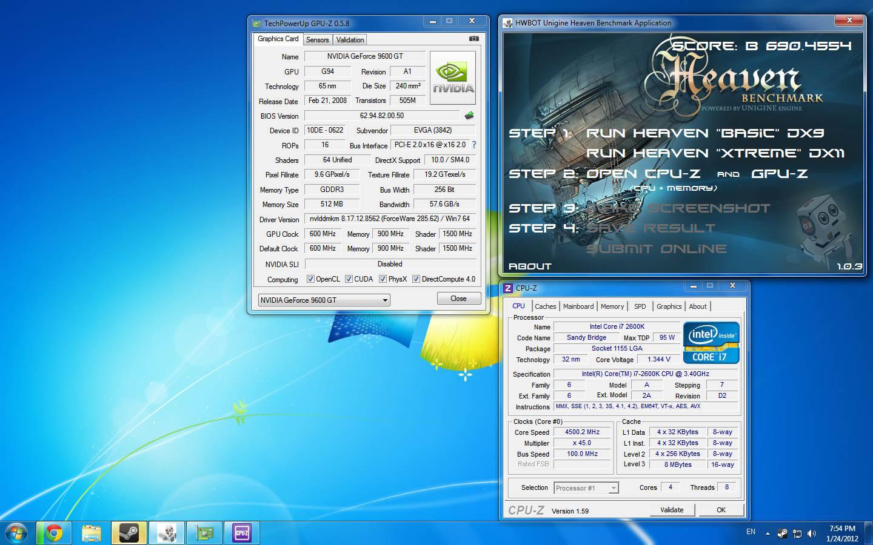The width and height of the screenshot is (873, 545).
Task: Click the CPU-Z title bar Z icon
Action: coord(509,288)
